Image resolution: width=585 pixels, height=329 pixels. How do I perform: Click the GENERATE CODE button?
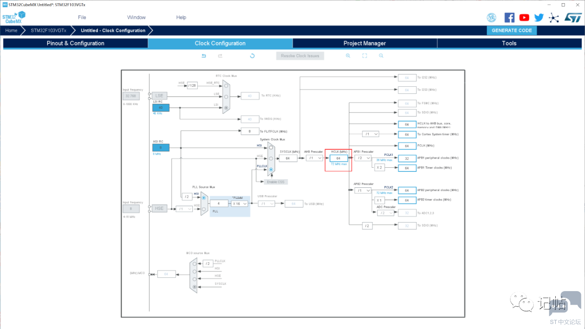tap(512, 31)
